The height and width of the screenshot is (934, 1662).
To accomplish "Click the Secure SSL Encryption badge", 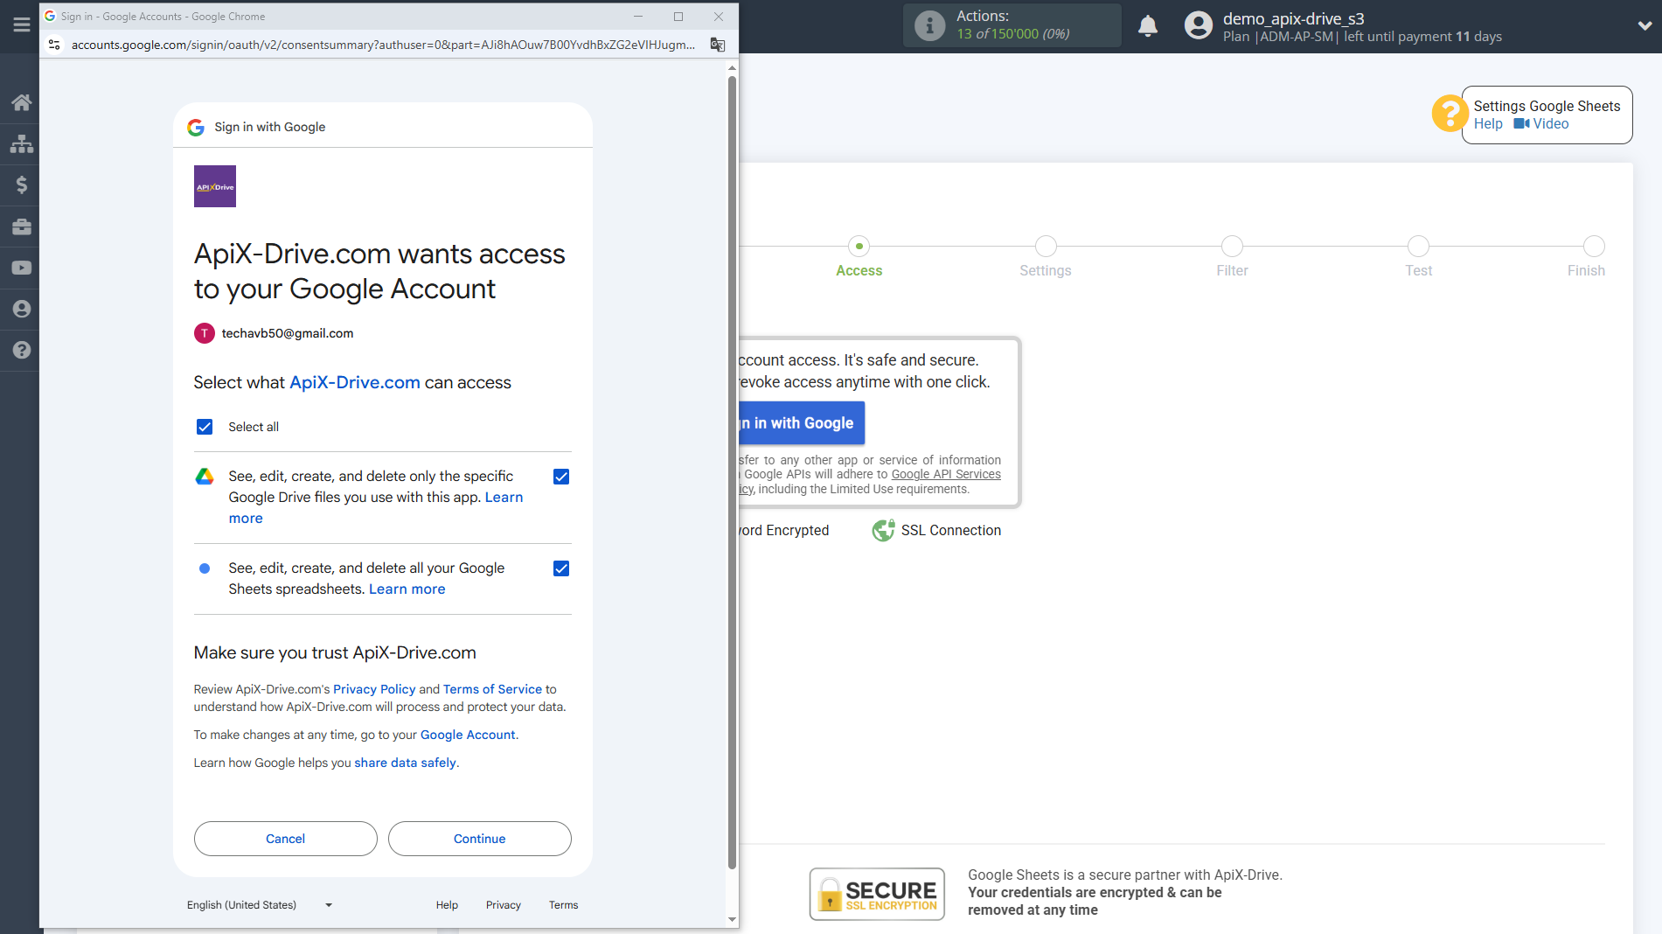I will 877,894.
